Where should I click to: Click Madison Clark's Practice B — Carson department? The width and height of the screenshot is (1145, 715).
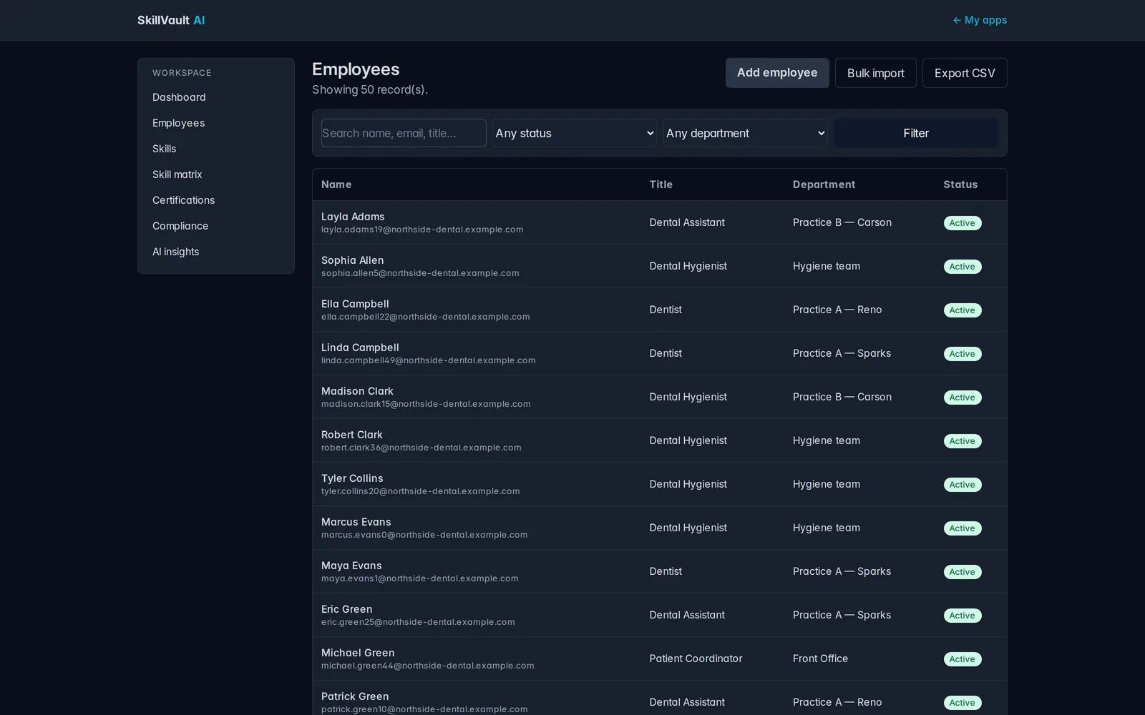pyautogui.click(x=842, y=397)
